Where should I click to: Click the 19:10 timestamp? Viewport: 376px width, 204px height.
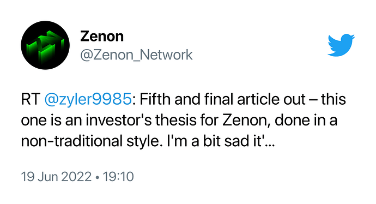pyautogui.click(x=118, y=177)
